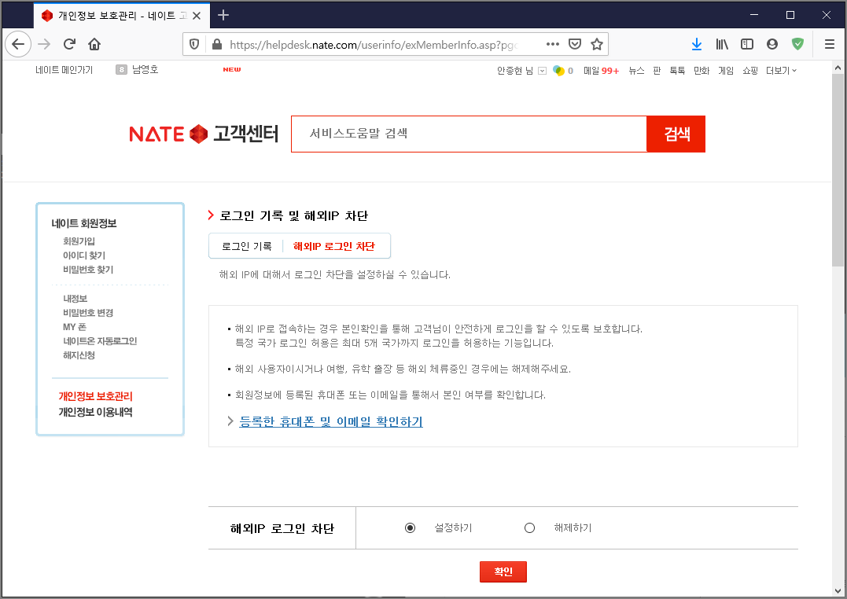Open library history and bookmarks
Screen dimensions: 847x599
click(722, 44)
